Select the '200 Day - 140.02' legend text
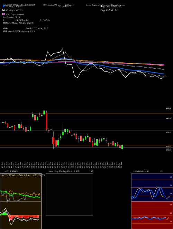Viewport: 173px width, 229px height. (x=15, y=15)
